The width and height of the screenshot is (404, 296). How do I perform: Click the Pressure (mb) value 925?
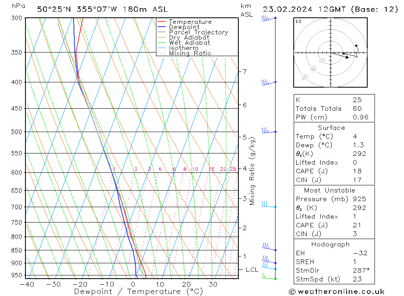coord(359,199)
